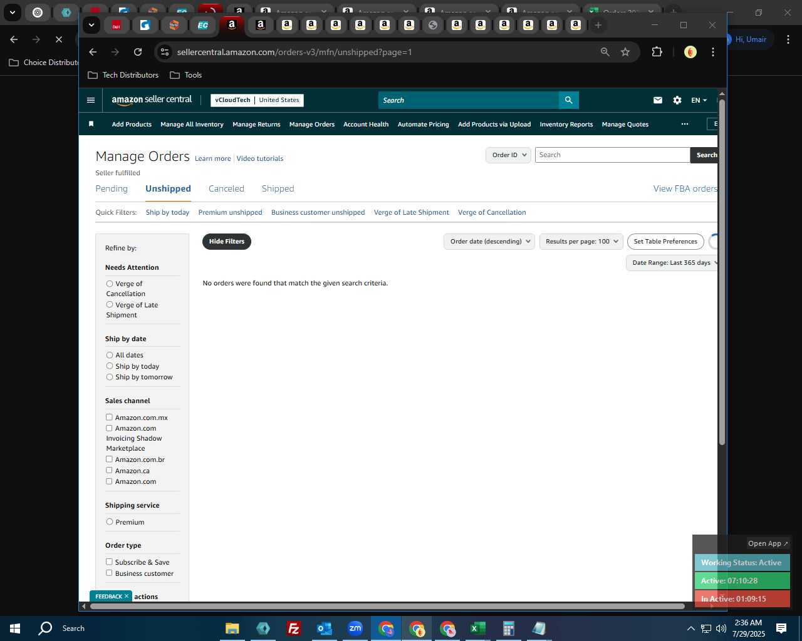Click the order search input field

[612, 155]
